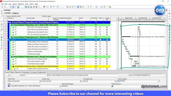Open the Duration Type dropdown
Image resolution: width=171 pixels, height=96 pixels.
[x=81, y=81]
